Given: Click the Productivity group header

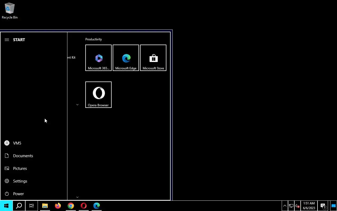Looking at the screenshot, I should pos(93,39).
